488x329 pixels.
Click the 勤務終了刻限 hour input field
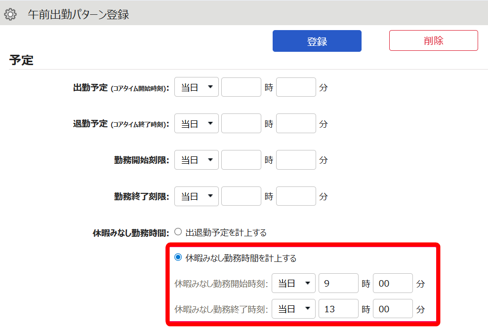coord(241,196)
